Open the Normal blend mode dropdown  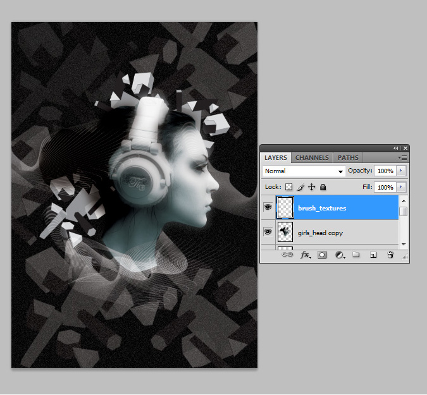[x=304, y=171]
